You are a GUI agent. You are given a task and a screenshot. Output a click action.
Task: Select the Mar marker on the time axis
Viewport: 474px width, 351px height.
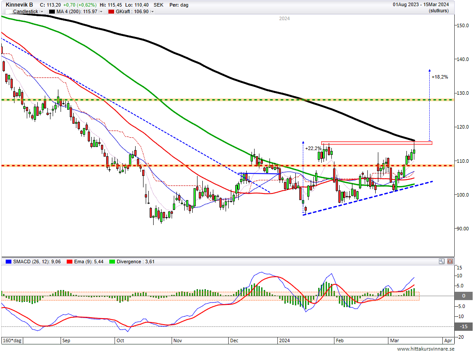pos(395,340)
